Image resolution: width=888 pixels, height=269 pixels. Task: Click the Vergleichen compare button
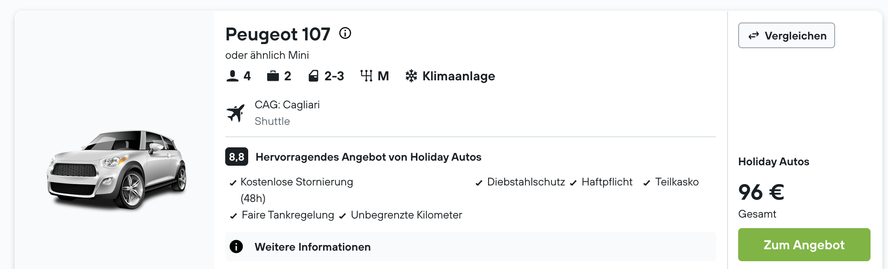pyautogui.click(x=786, y=35)
